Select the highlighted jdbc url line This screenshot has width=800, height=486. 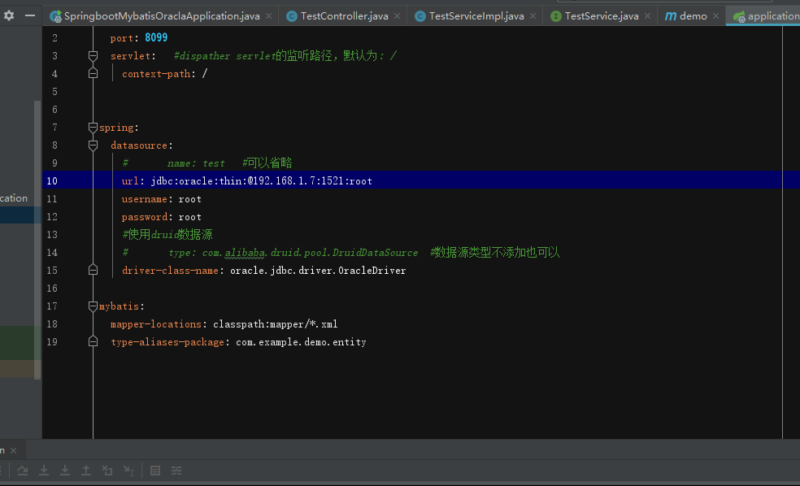(x=244, y=180)
